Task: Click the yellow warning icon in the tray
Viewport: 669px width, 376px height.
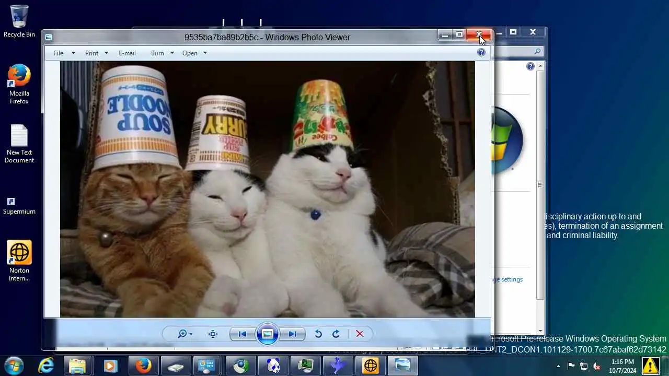Action: click(651, 366)
